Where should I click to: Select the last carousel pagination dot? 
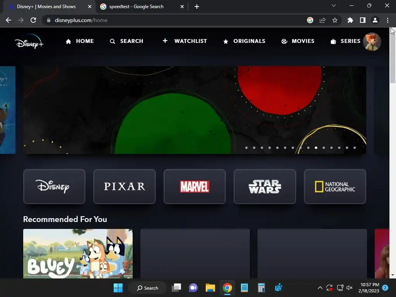tap(355, 148)
